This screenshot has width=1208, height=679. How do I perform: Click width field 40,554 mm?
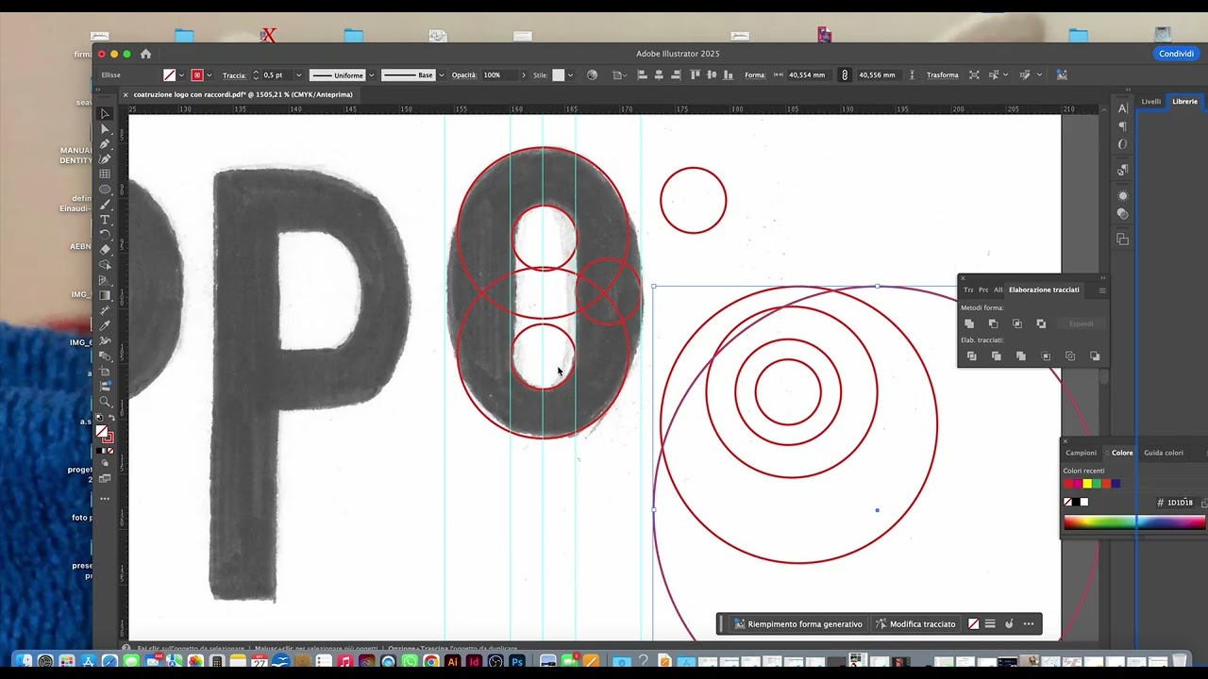point(808,75)
